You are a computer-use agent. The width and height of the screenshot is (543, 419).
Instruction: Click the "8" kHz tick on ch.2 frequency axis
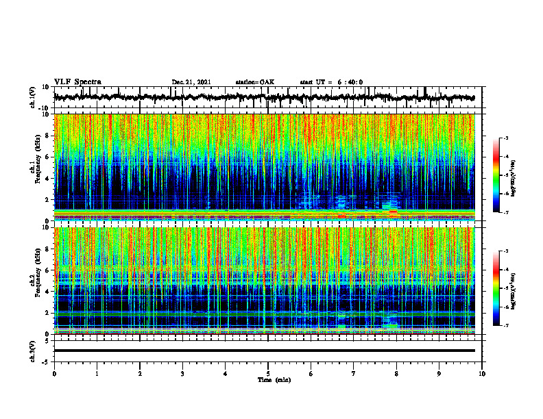coord(47,249)
